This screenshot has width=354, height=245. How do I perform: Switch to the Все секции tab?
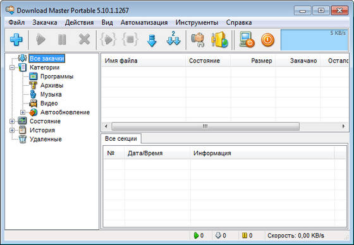(121, 138)
